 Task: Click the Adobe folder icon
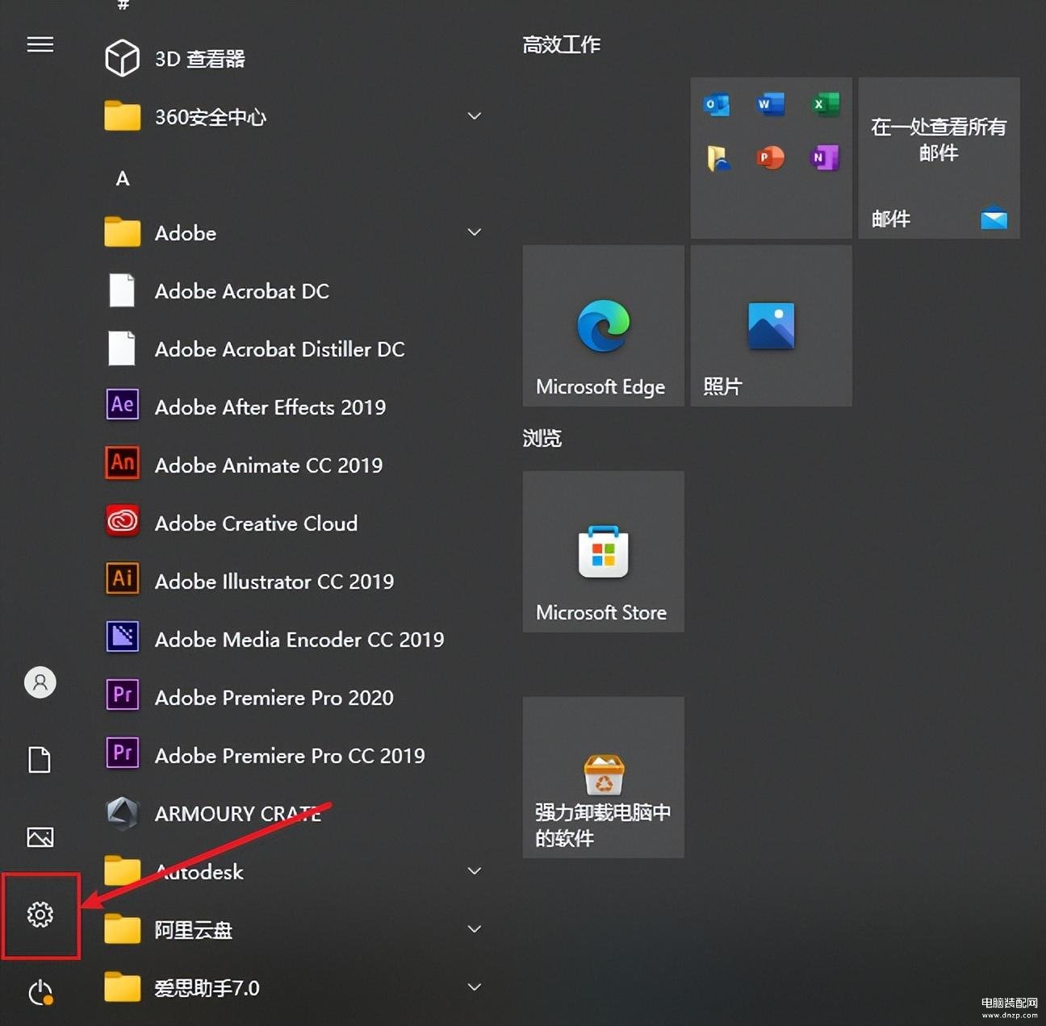pyautogui.click(x=123, y=232)
